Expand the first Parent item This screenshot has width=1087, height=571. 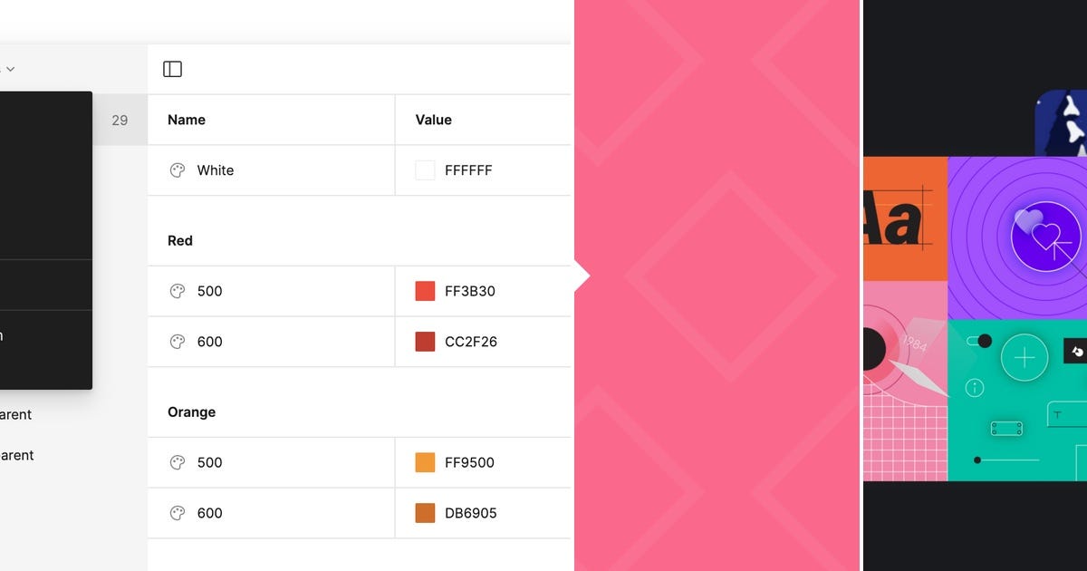15,414
